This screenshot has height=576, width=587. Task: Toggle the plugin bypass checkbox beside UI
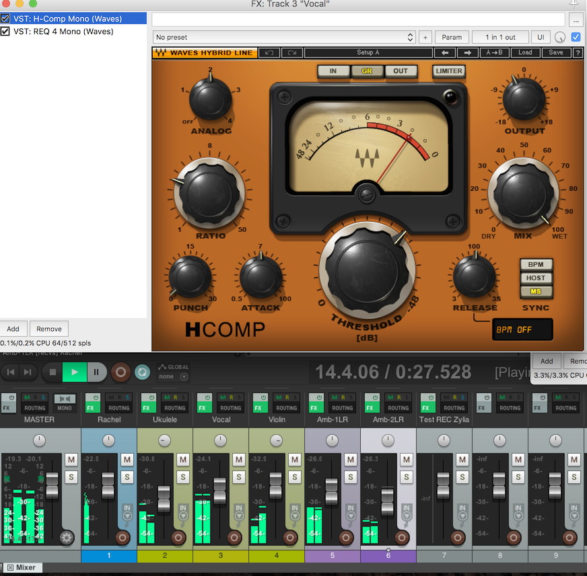point(576,37)
